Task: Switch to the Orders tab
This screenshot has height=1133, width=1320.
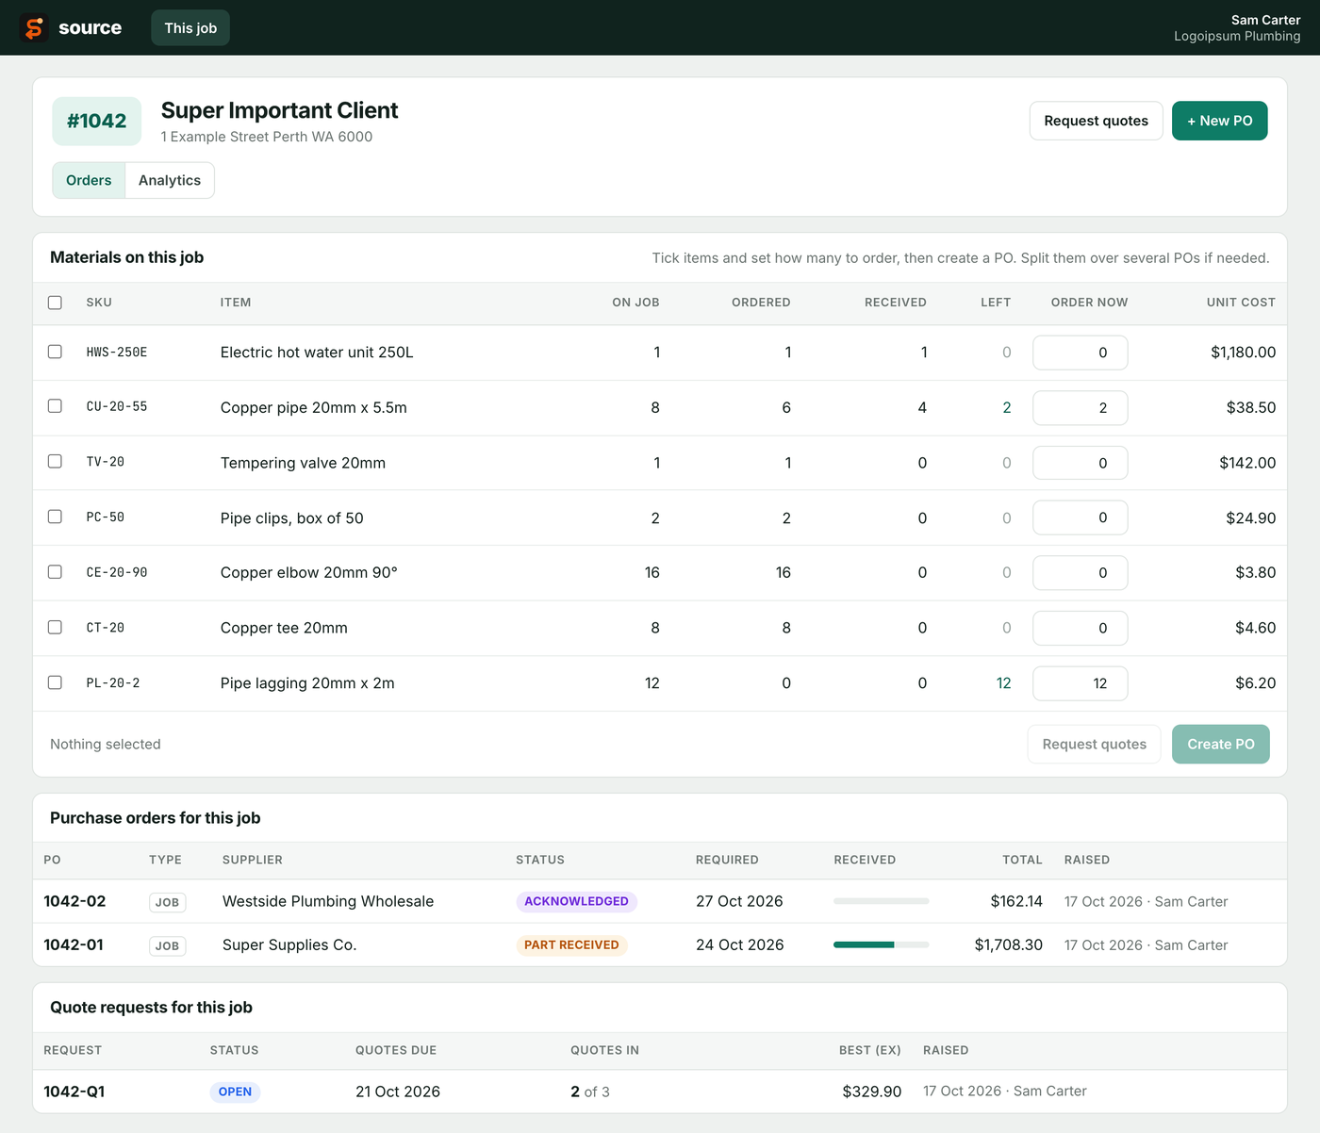Action: pyautogui.click(x=89, y=180)
